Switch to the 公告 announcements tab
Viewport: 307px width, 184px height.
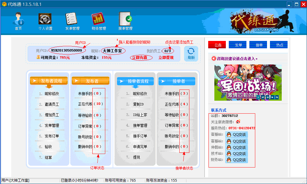[x=218, y=44]
